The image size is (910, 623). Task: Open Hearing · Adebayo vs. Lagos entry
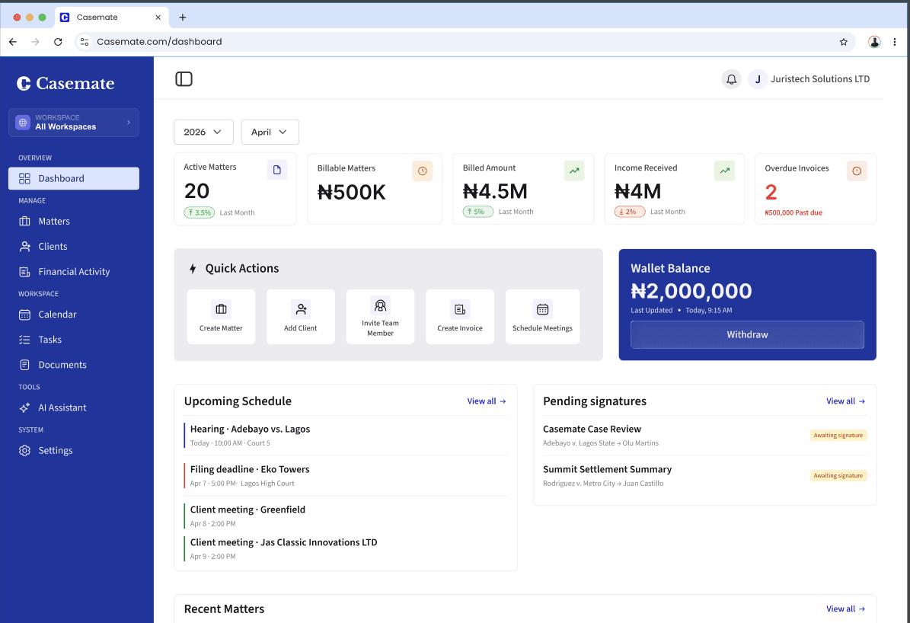point(345,436)
